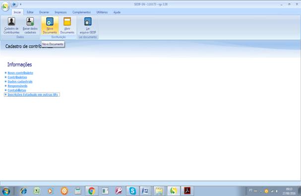Image resolution: width=301 pixels, height=196 pixels.
Task: Switch to Utilitários tab
Action: 102,12
